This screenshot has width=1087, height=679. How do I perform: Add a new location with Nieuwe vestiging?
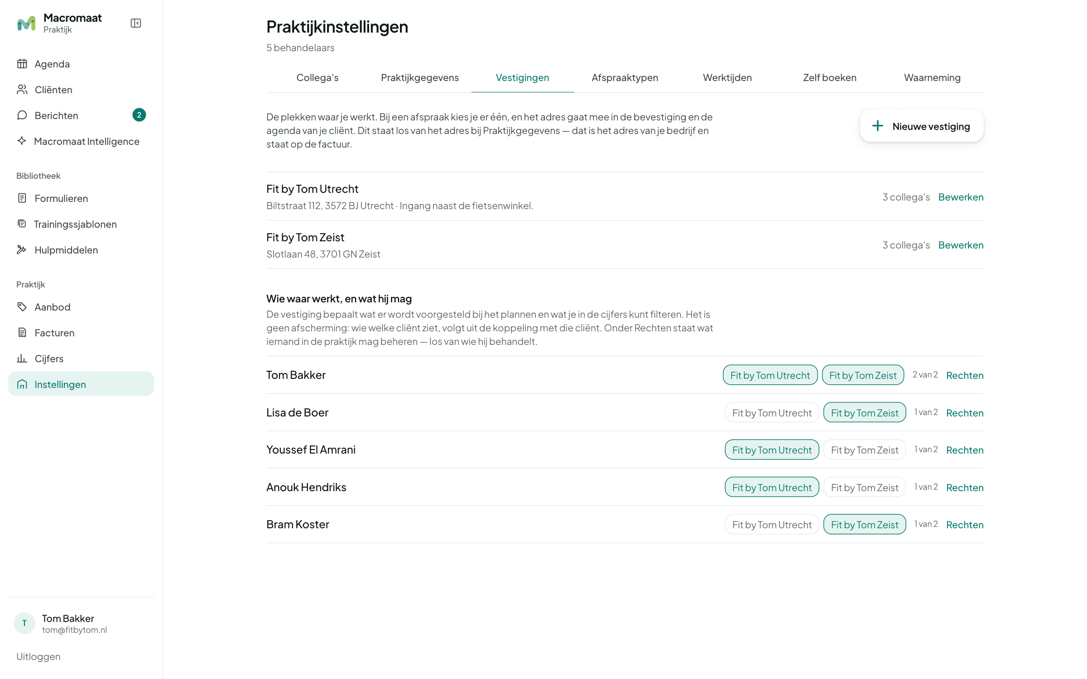click(922, 126)
